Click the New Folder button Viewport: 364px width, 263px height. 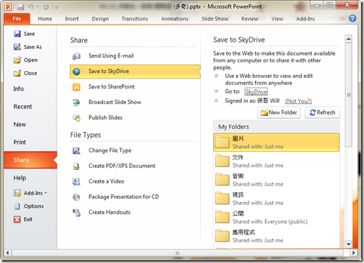point(279,113)
